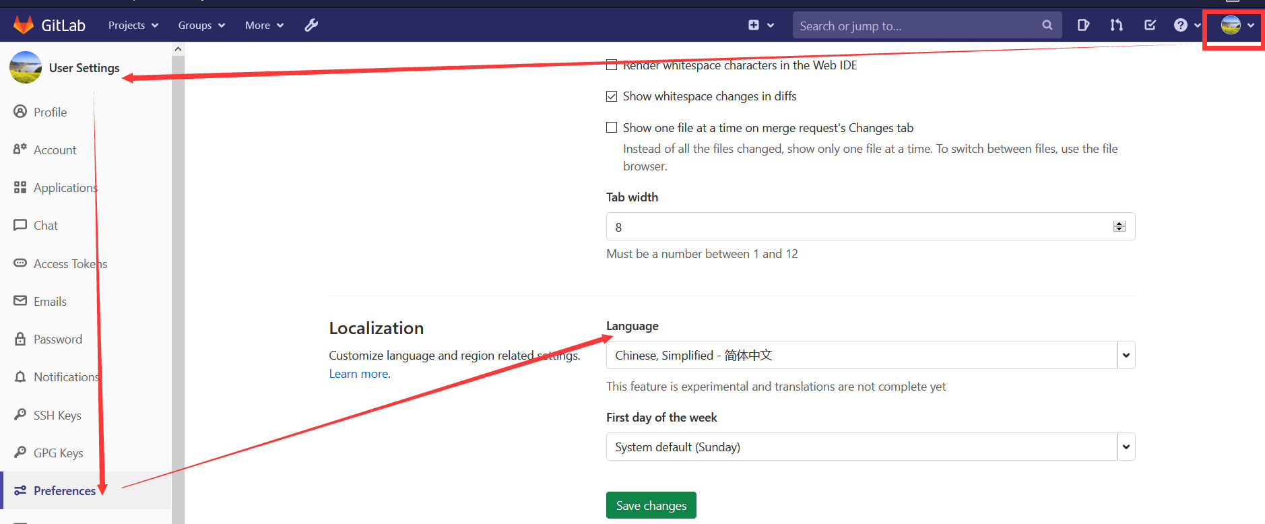Go to Emails settings
1265x524 pixels.
(50, 301)
